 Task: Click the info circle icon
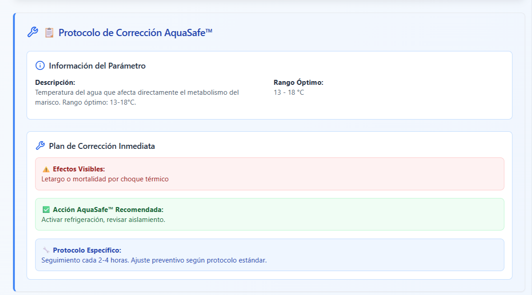pos(40,66)
